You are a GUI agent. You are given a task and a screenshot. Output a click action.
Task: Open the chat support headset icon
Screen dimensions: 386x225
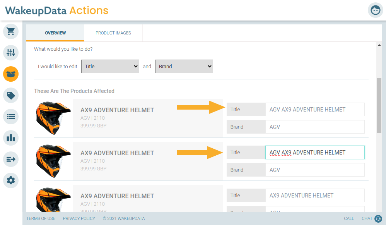(x=378, y=218)
